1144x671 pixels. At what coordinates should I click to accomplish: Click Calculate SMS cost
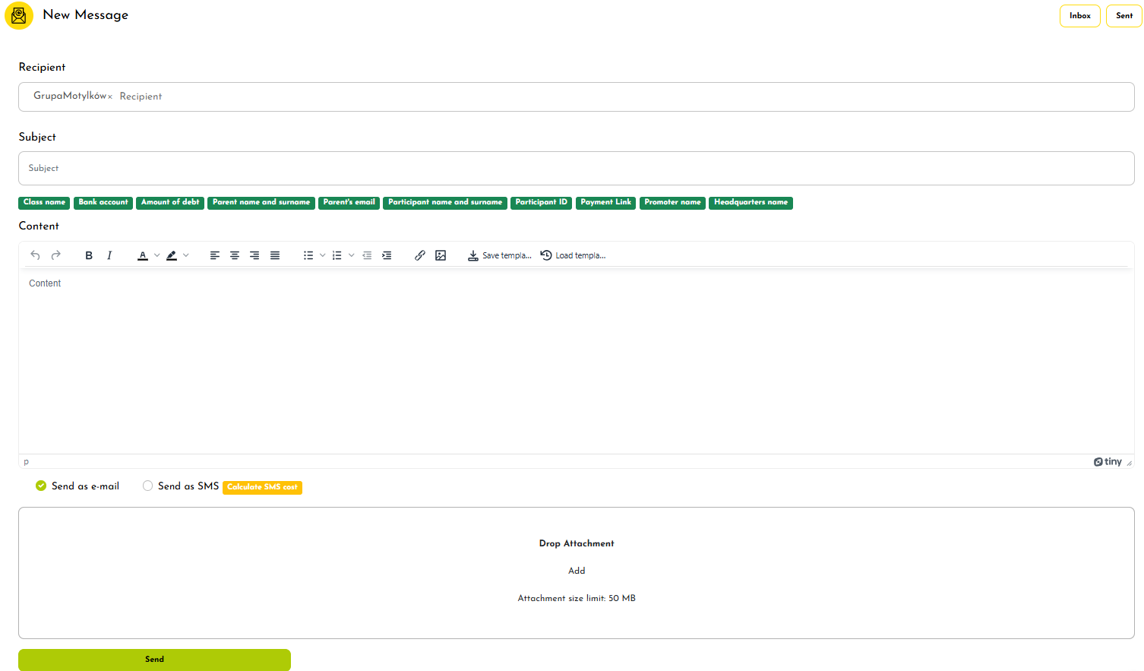coord(262,487)
